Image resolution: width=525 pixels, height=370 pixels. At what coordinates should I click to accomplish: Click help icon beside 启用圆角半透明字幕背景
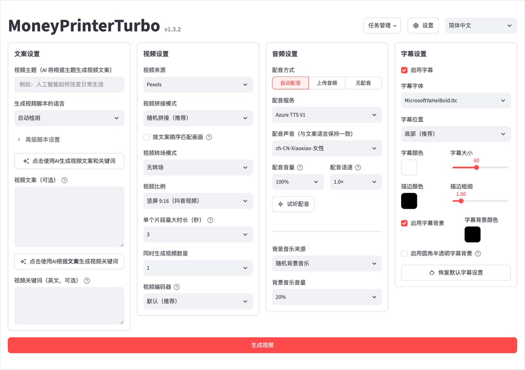pyautogui.click(x=478, y=253)
